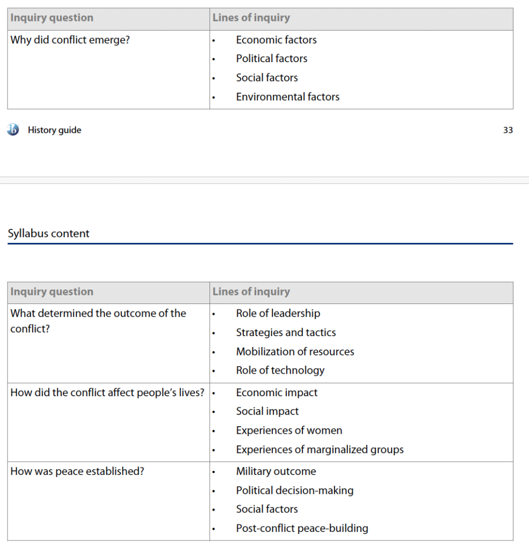Click Environmental factors line
The image size is (529, 549).
click(288, 97)
